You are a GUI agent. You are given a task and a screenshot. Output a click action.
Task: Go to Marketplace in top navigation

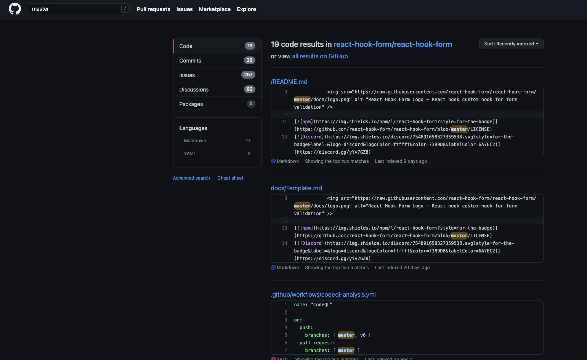(215, 9)
